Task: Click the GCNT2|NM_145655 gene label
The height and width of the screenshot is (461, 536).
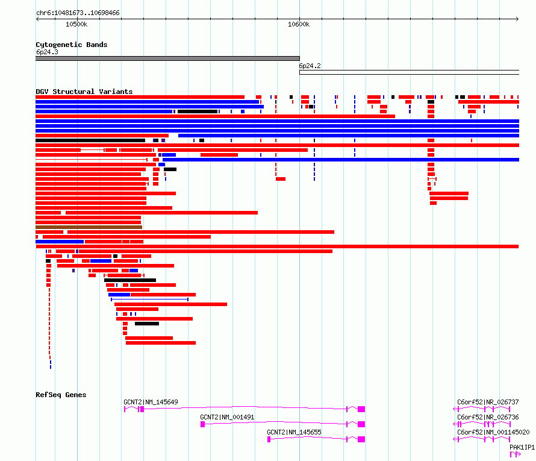Action: 294,432
